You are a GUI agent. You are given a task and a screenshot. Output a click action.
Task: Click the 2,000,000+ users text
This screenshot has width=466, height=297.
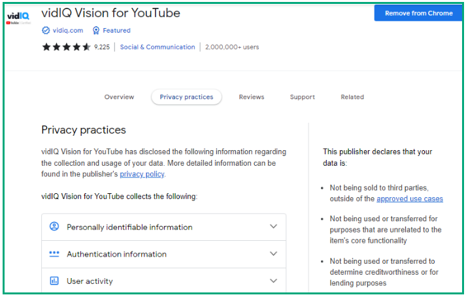(232, 47)
